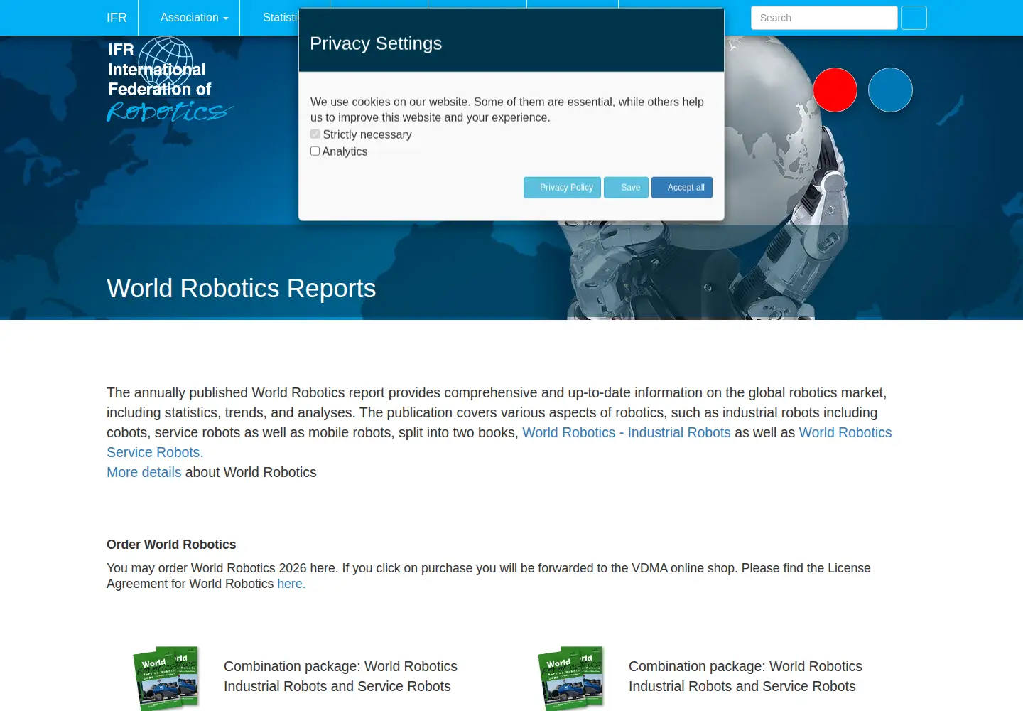The height and width of the screenshot is (711, 1023).
Task: Select right Combination package title text
Action: tap(745, 676)
